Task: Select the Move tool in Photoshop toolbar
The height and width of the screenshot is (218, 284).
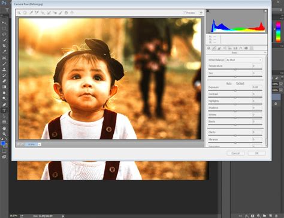Action: 4,23
